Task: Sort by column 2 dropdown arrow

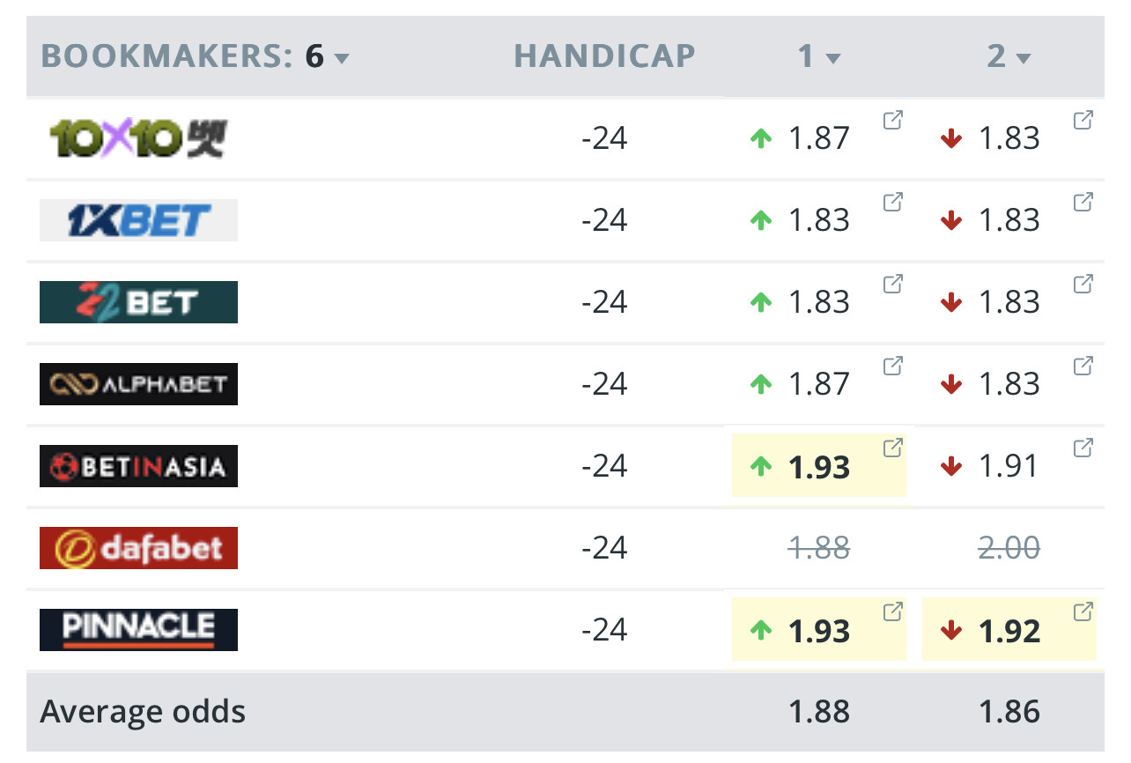Action: point(1023,58)
